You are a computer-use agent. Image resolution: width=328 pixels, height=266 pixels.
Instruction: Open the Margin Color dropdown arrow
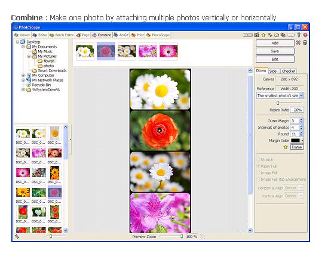[302, 141]
